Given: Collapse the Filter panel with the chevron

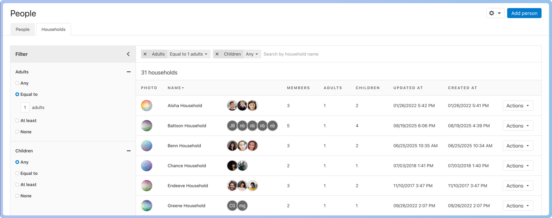Looking at the screenshot, I should pos(128,54).
